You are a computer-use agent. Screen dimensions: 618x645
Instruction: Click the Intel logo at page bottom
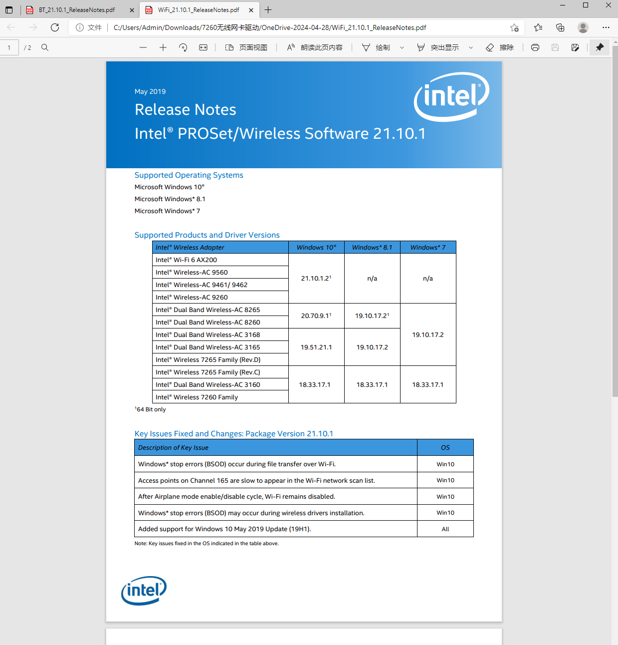coord(144,591)
